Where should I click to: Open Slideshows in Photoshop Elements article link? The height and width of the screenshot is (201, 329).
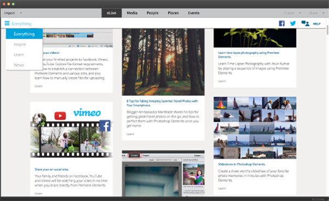tap(242, 164)
